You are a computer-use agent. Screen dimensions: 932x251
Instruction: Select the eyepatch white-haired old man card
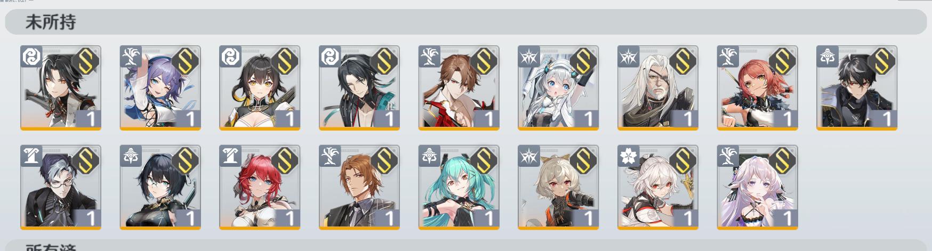(657, 88)
